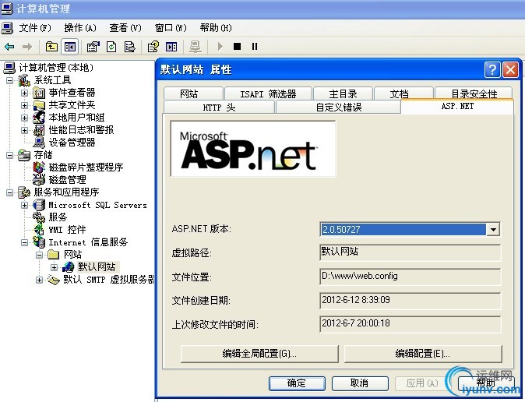Open the 操作(A) menu

tap(80, 28)
